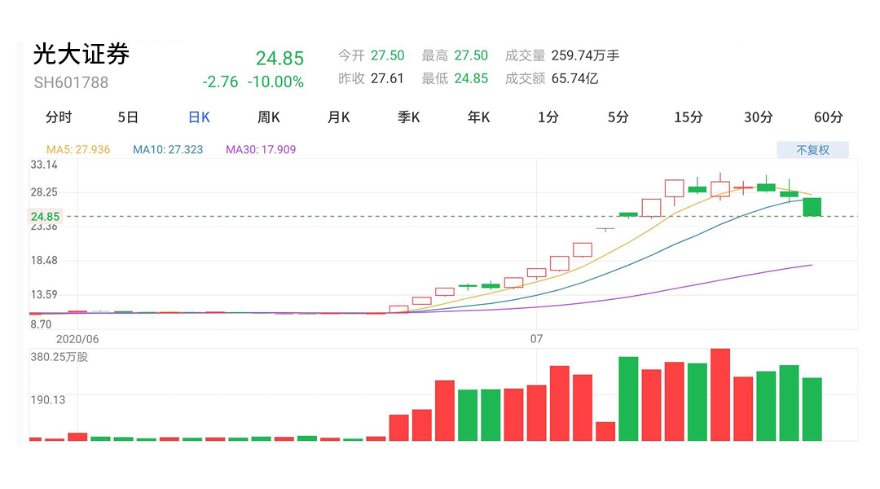Open the 60分 chart tab

tap(829, 117)
